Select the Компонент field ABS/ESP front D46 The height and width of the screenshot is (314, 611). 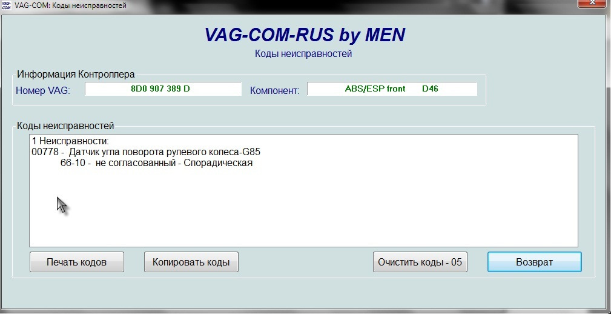(392, 89)
